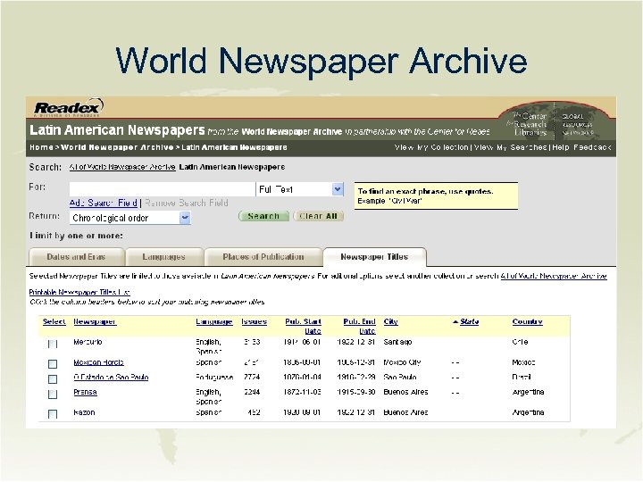Click the Latin American Newspapers heading
Image resolution: width=643 pixels, height=482 pixels.
[117, 130]
